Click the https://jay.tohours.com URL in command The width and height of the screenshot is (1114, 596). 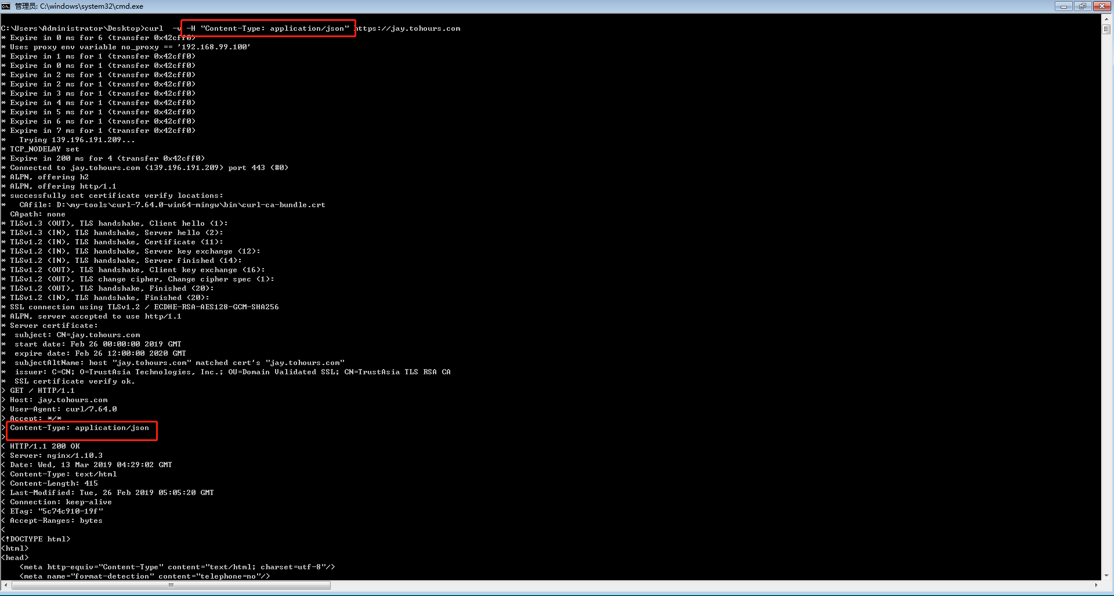407,28
